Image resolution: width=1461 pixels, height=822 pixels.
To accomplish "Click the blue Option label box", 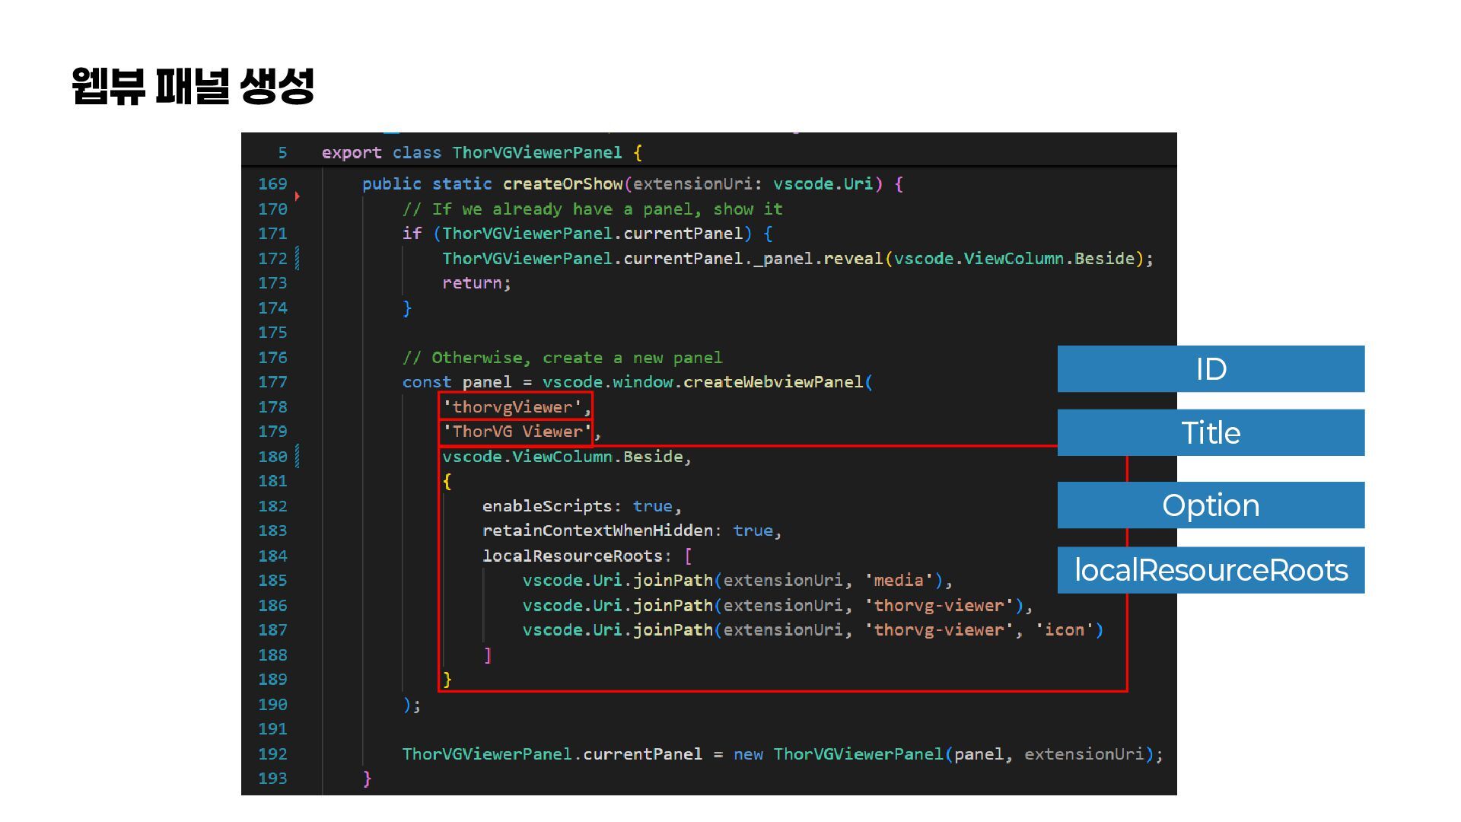I will (x=1210, y=505).
